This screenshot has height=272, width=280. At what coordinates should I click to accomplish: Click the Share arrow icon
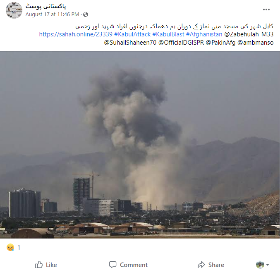tap(201, 265)
